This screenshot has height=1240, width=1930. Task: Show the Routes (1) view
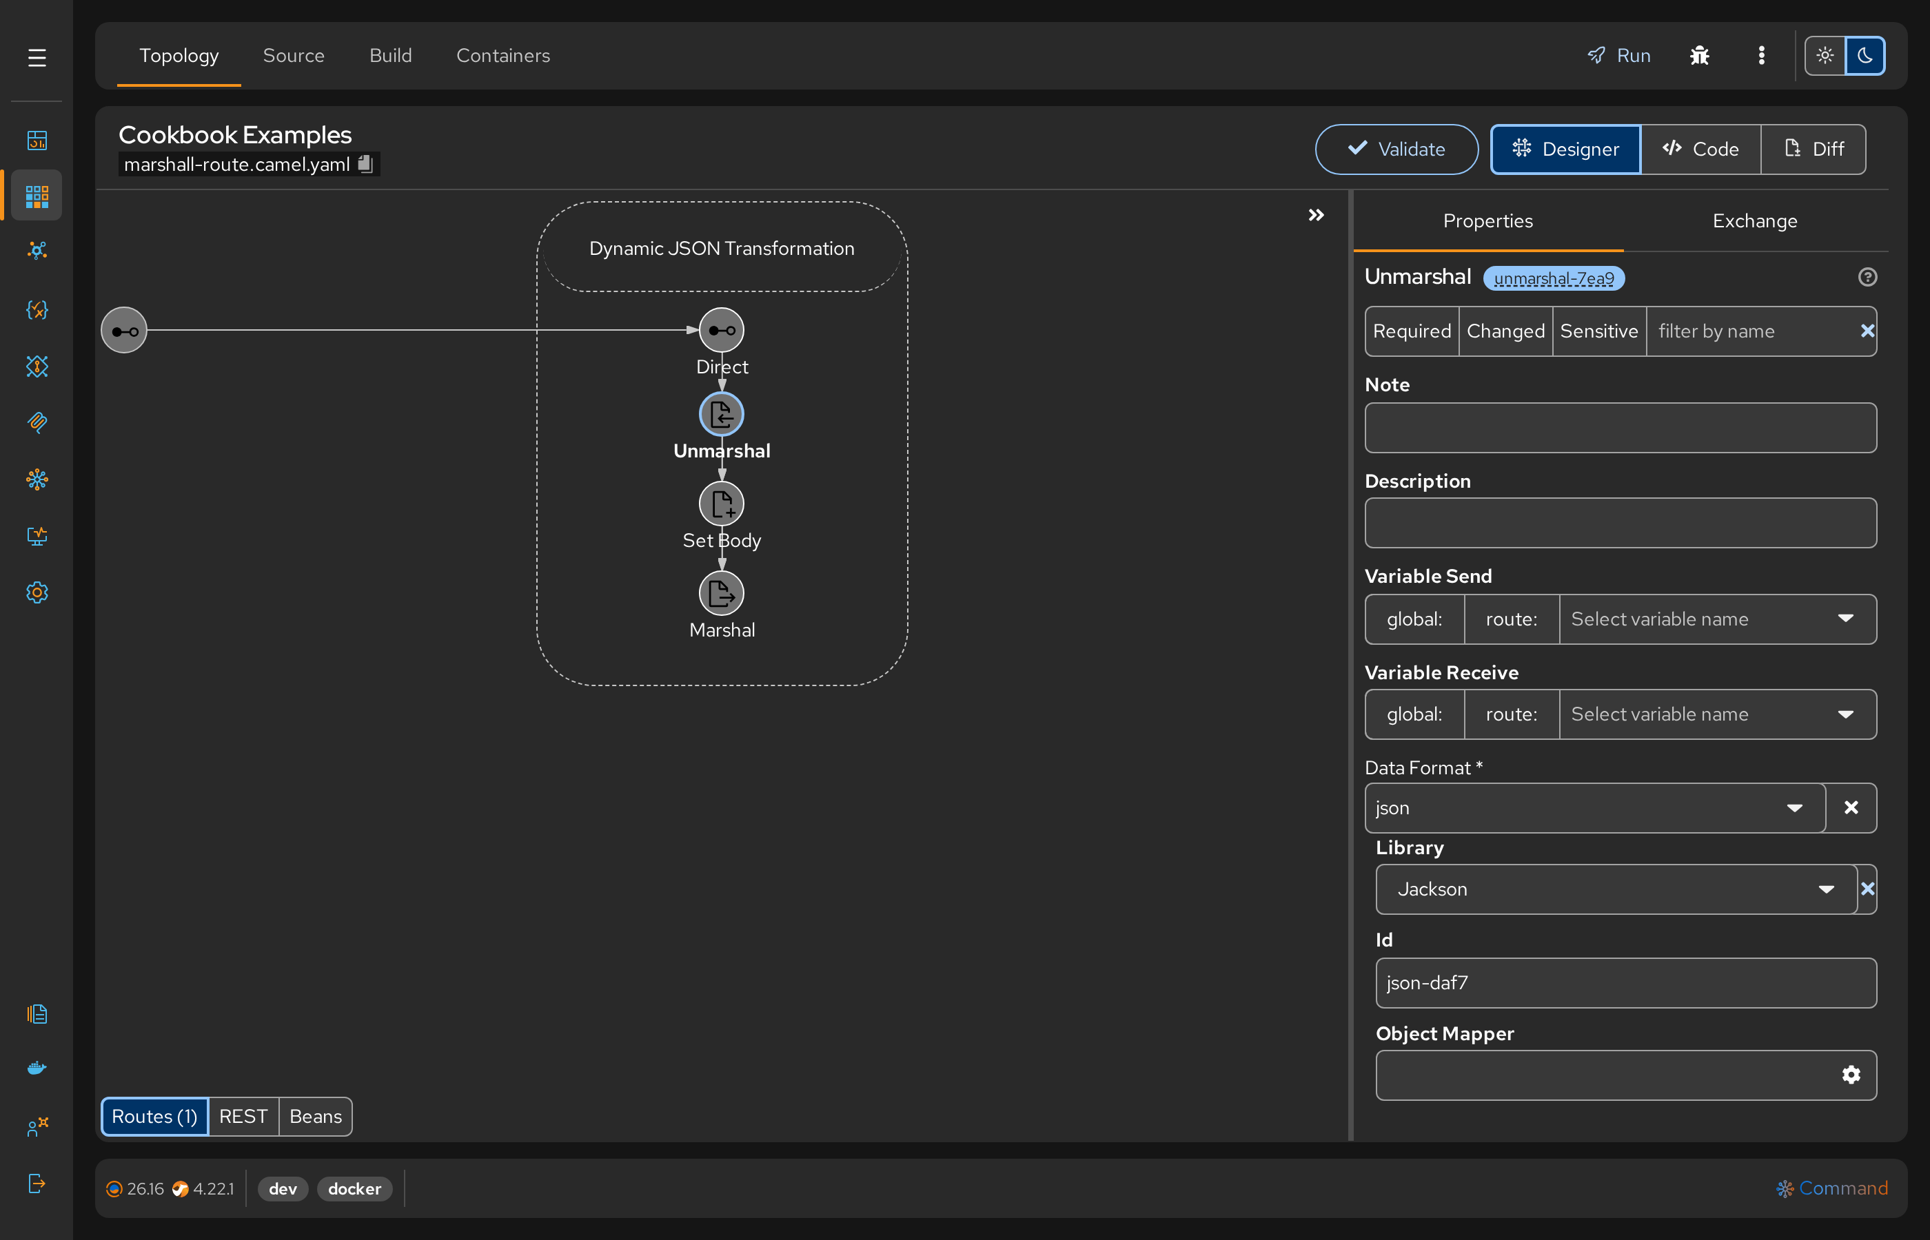154,1117
